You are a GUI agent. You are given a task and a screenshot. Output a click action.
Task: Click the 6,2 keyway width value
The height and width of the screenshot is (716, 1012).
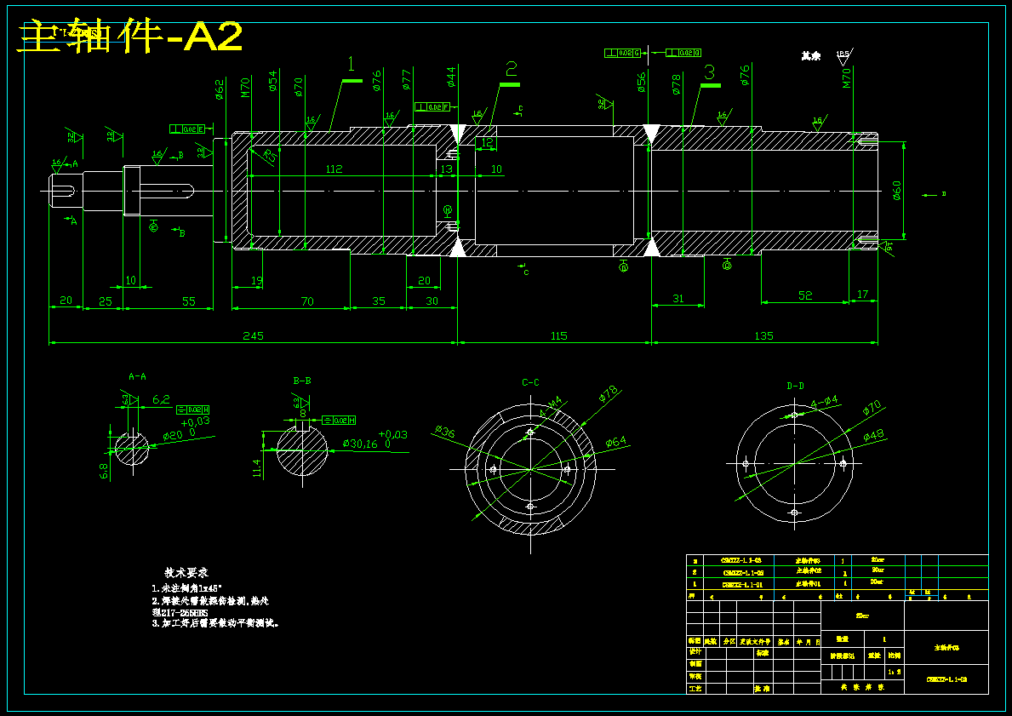tap(161, 399)
